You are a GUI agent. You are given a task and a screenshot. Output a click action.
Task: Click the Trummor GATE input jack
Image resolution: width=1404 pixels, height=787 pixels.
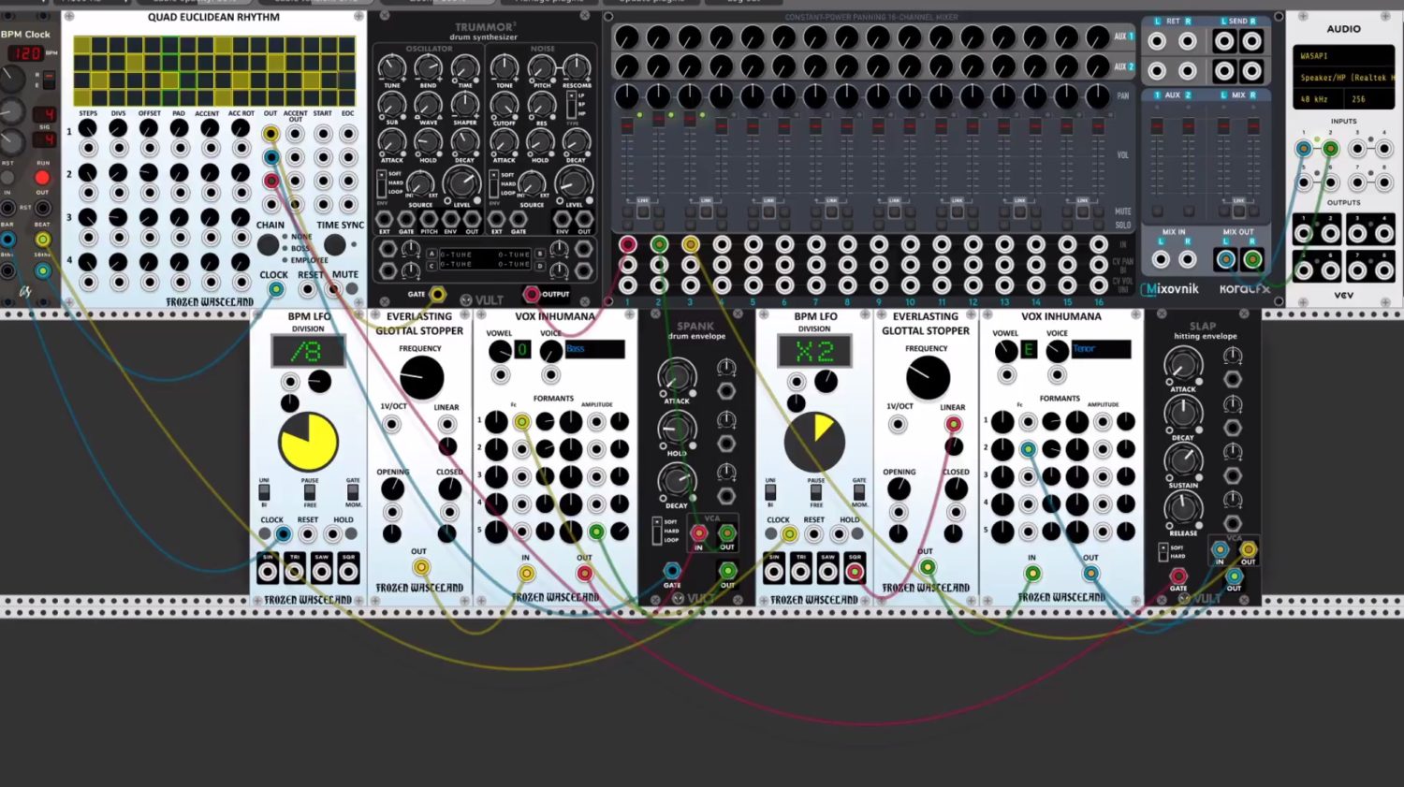tap(437, 294)
